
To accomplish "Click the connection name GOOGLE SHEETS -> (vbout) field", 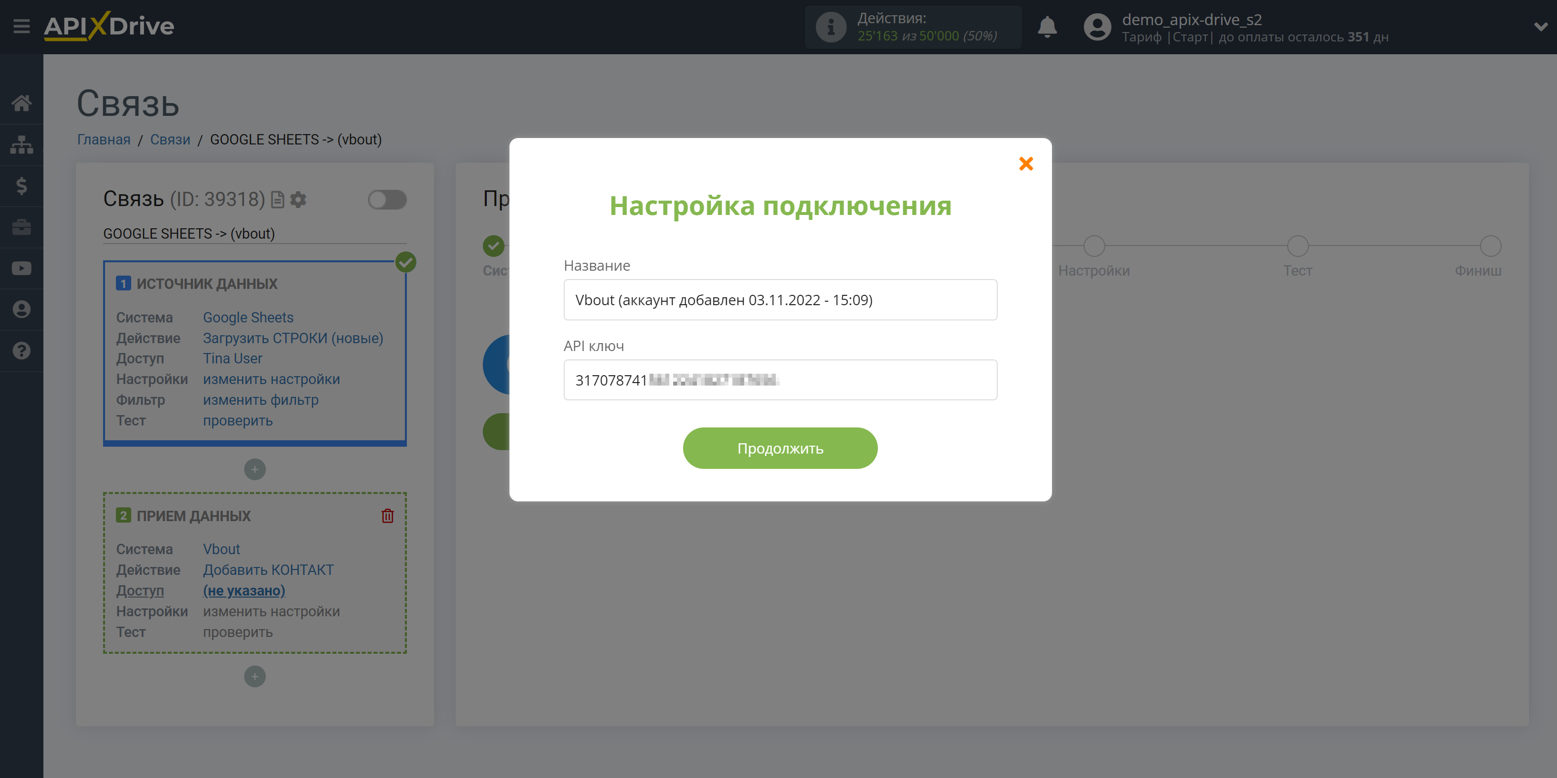I will point(254,234).
